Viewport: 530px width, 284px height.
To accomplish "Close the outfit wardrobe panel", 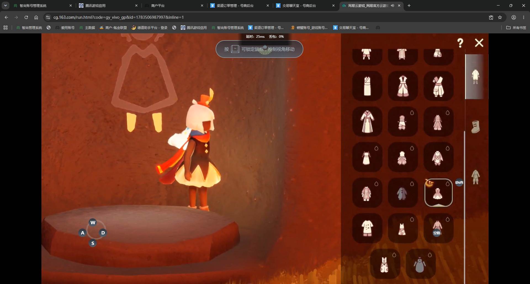I will coord(479,43).
